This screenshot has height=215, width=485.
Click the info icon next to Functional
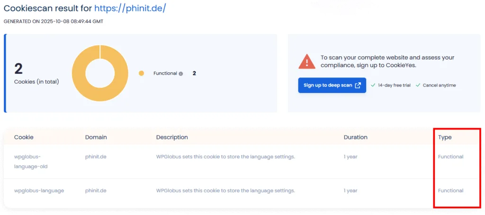pos(181,74)
